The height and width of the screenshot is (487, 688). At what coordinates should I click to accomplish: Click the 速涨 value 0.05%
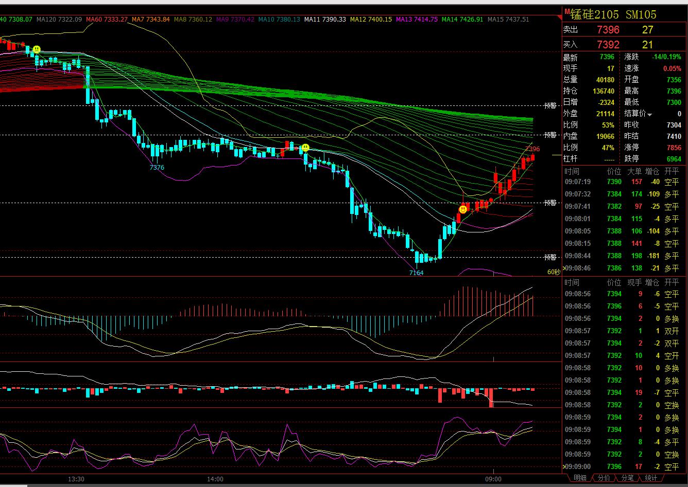click(x=672, y=68)
